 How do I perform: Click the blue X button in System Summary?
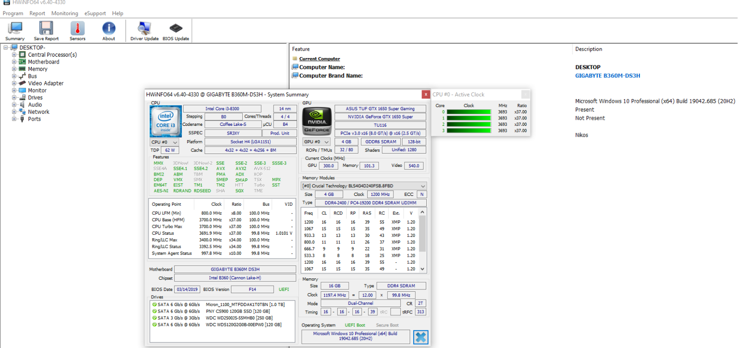420,337
